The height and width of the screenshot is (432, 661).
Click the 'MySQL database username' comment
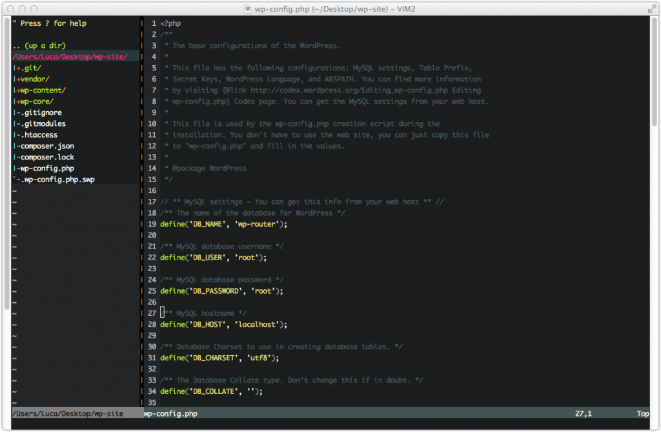click(223, 247)
